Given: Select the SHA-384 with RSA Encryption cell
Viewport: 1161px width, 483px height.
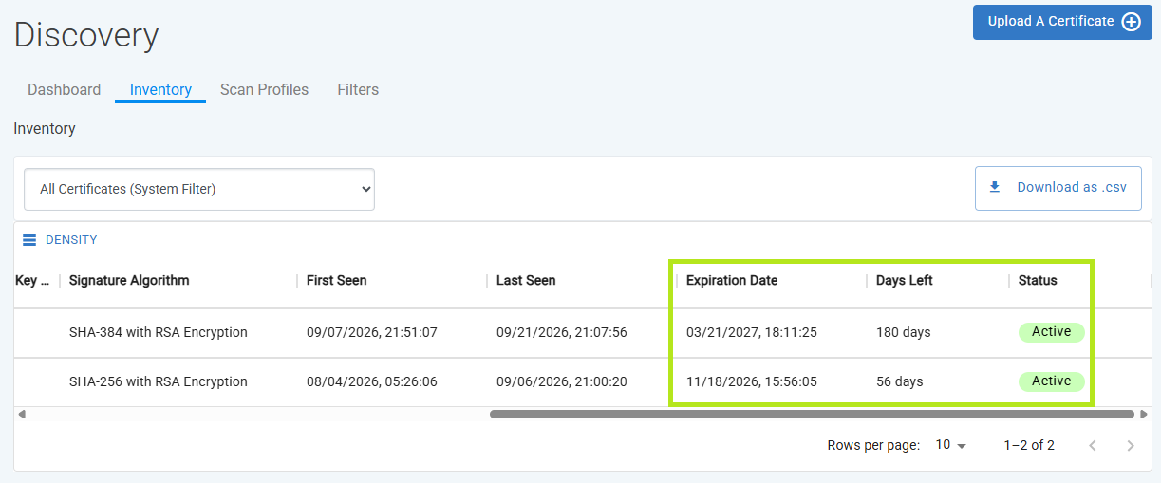Looking at the screenshot, I should 159,333.
